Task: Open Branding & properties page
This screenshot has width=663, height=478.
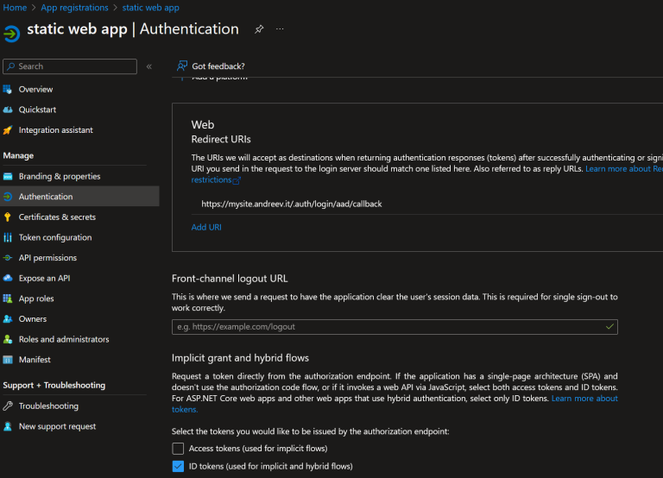Action: pos(60,176)
